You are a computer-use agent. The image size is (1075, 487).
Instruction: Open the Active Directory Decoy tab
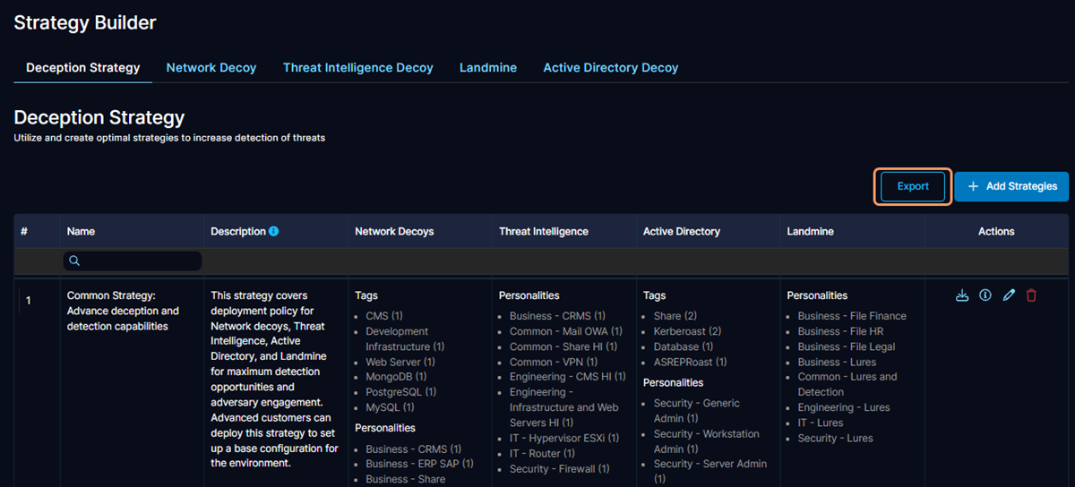[610, 68]
